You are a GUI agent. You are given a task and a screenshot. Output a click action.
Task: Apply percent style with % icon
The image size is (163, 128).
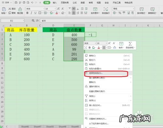coord(120,13)
